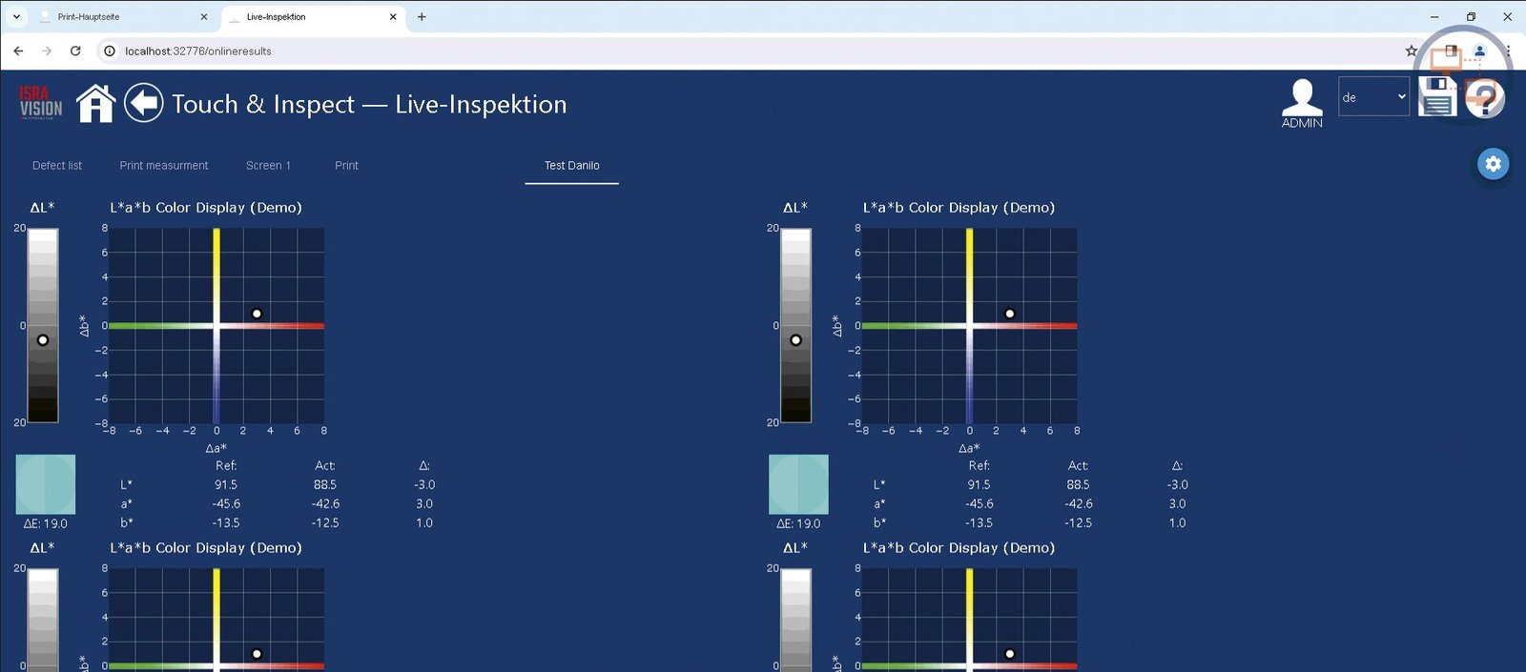Viewport: 1526px width, 672px height.
Task: Click the floppy disk save icon
Action: click(x=1437, y=96)
